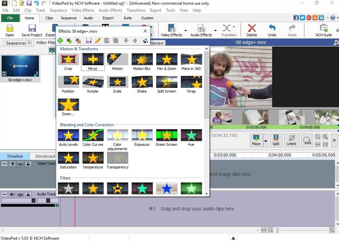Apply the Shake effect
Image resolution: width=339 pixels, height=241 pixels.
[142, 85]
